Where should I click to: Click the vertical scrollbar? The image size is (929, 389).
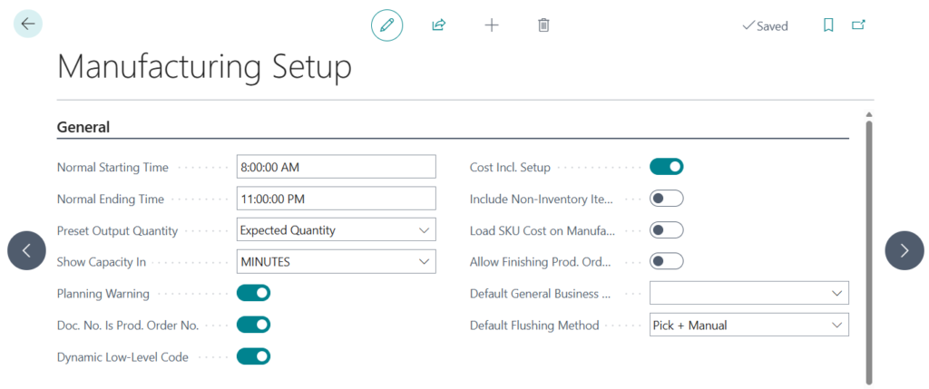869,245
